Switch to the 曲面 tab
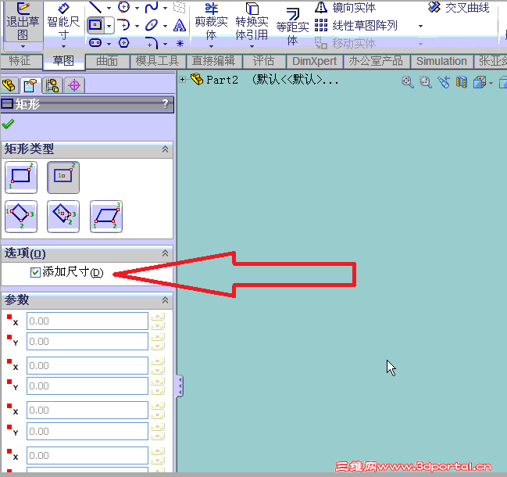This screenshot has height=477, width=507. coord(107,61)
